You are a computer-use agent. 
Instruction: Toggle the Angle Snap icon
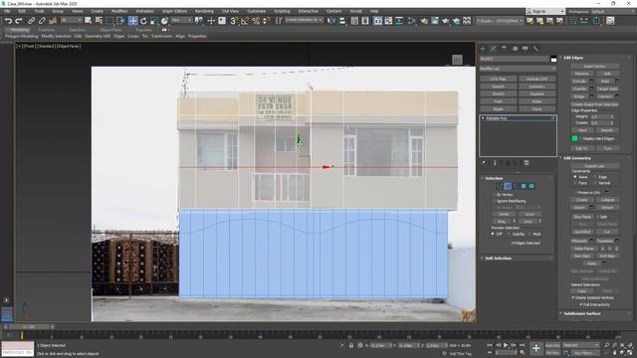coord(245,21)
